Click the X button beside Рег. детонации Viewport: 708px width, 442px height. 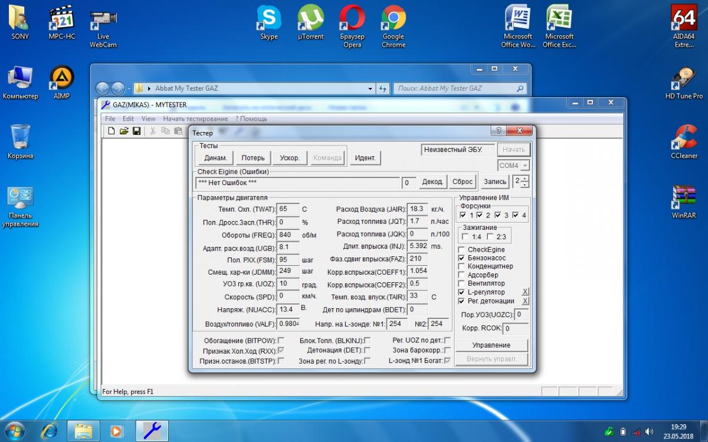coord(525,301)
